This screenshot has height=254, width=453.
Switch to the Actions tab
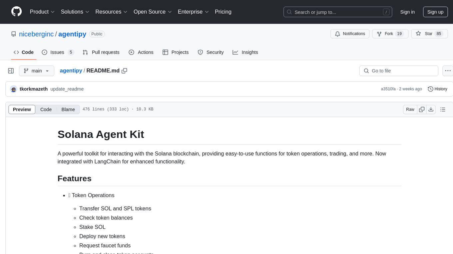[x=141, y=52]
